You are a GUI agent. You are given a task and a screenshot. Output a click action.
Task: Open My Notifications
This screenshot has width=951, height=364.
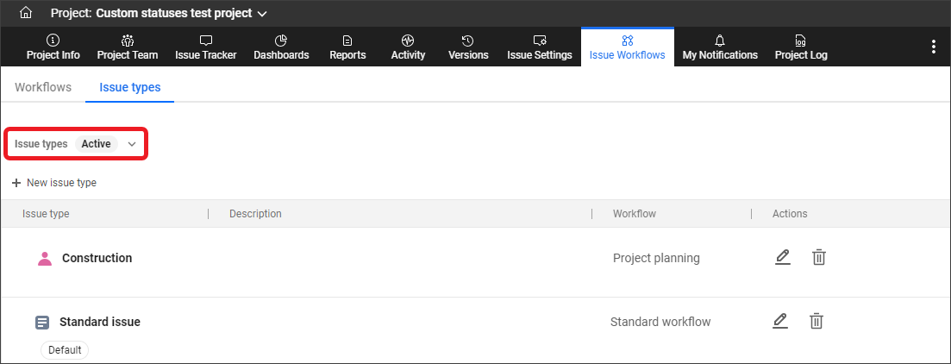coord(720,47)
